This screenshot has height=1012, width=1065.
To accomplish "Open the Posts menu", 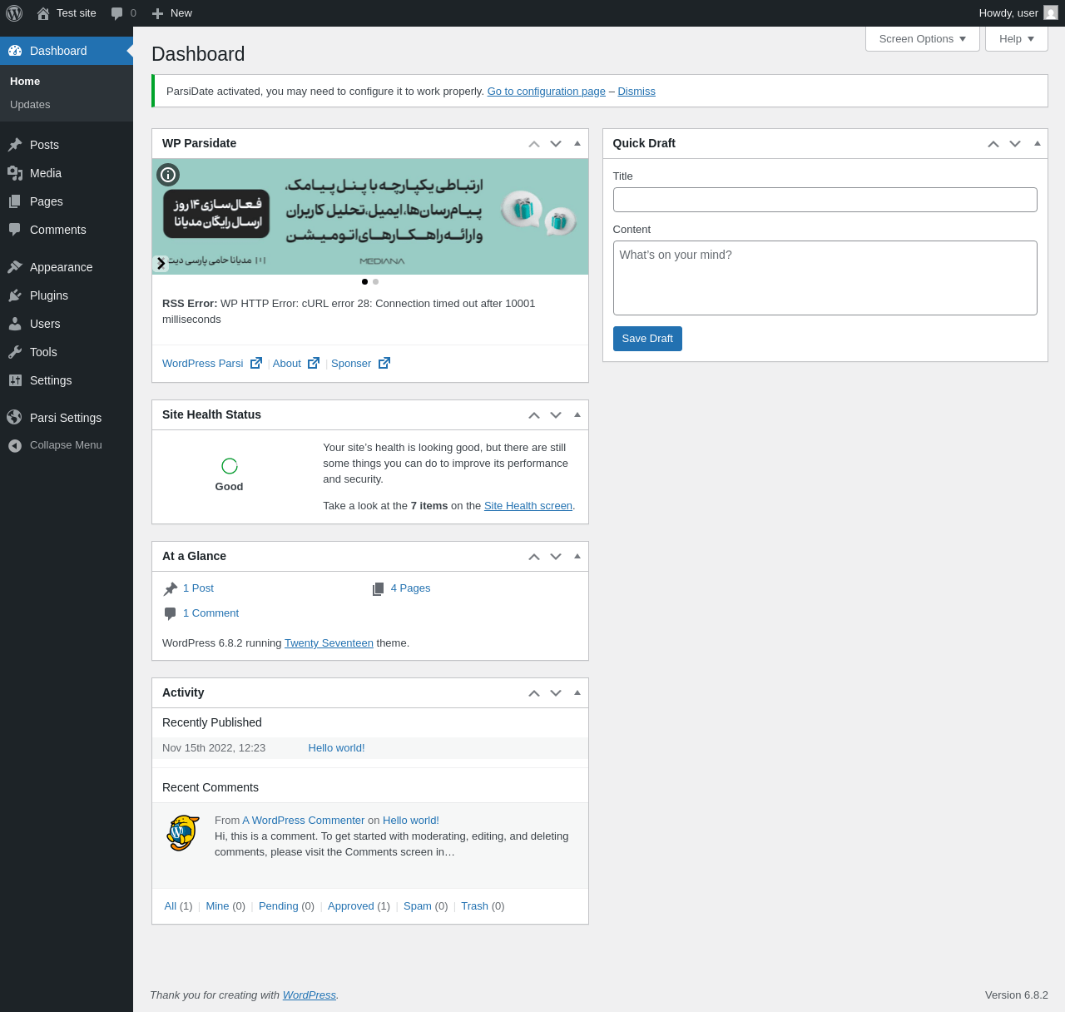I will pyautogui.click(x=67, y=145).
